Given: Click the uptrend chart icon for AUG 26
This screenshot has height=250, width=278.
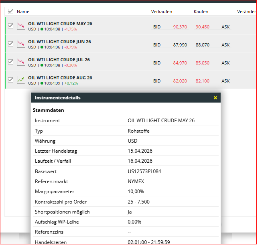Looking at the screenshot, I should point(20,80).
